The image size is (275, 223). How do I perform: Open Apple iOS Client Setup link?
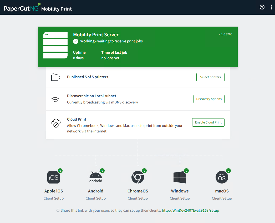click(x=54, y=198)
